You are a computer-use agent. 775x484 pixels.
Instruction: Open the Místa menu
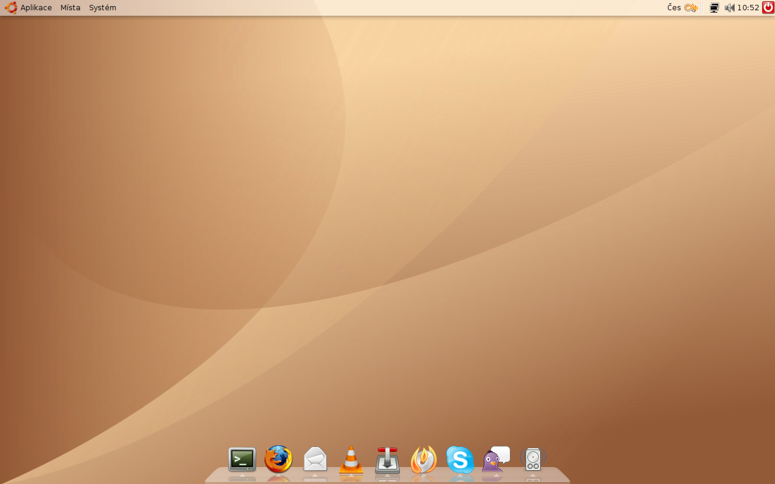tap(70, 8)
